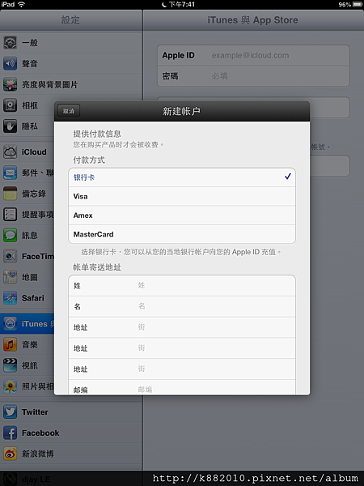
Task: Tap the 邮编 postal code field
Action: point(182,387)
